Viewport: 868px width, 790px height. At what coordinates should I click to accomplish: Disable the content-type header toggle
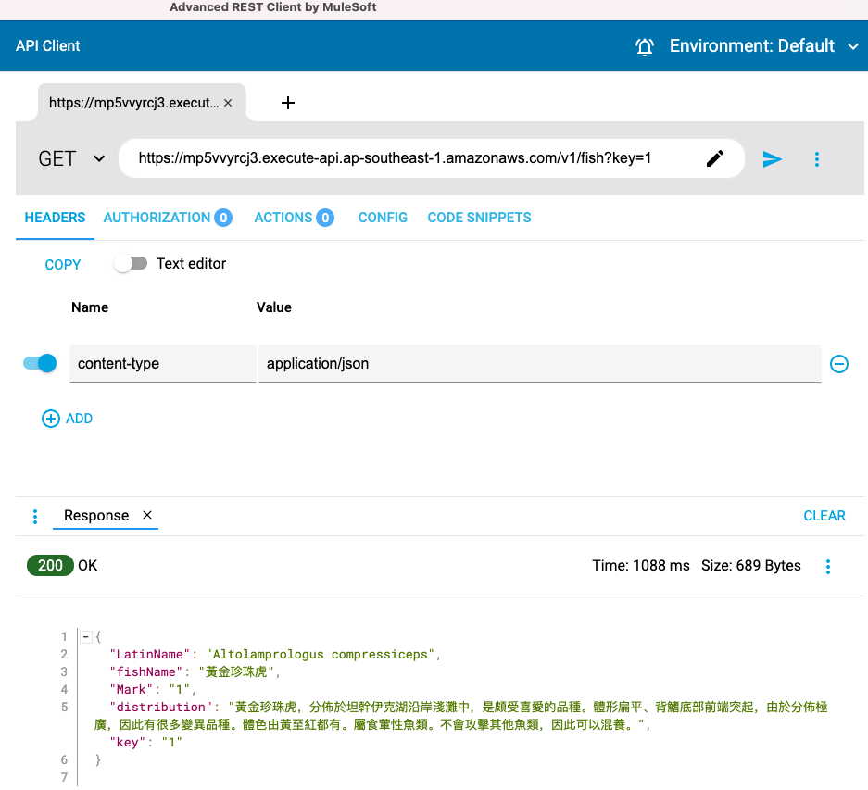tap(40, 363)
